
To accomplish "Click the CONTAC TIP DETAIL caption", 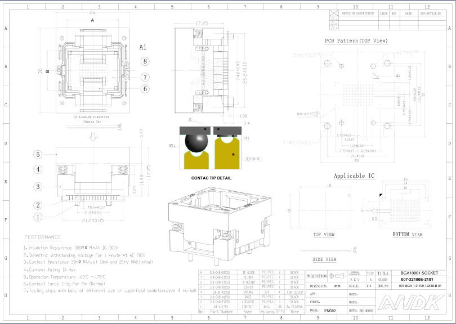I will tap(212, 178).
